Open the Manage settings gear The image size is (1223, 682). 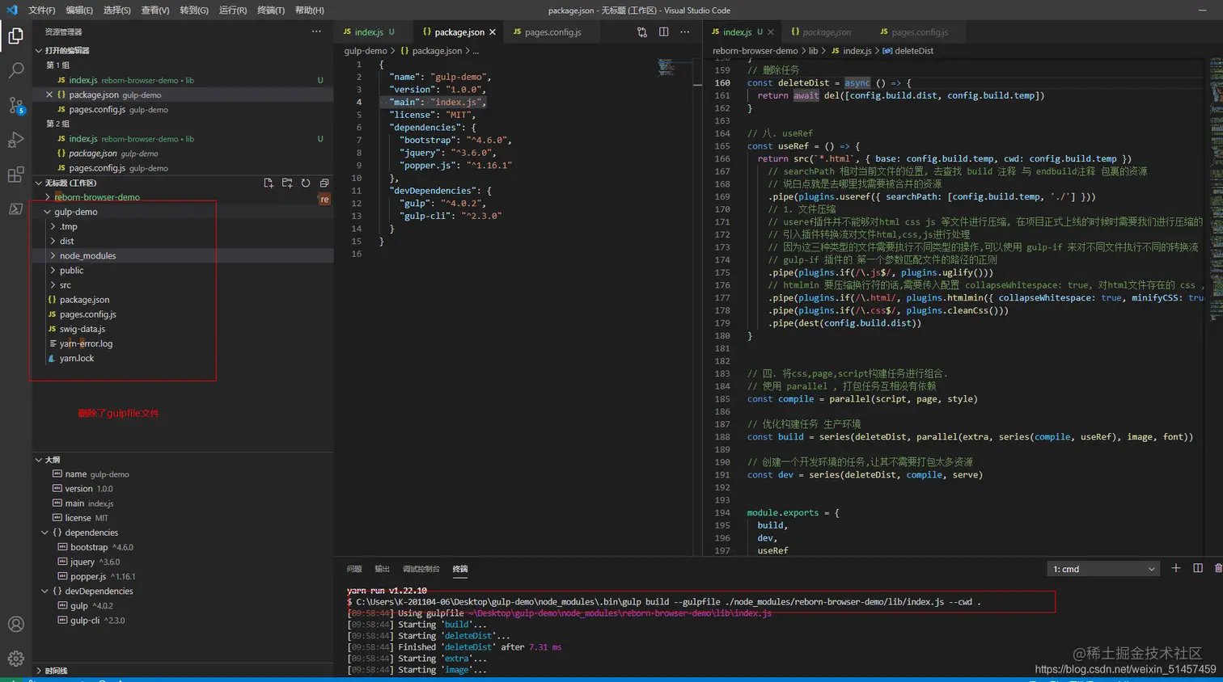pos(15,659)
